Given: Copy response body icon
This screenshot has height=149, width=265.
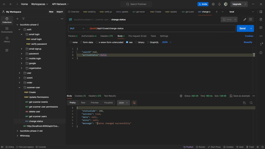Looking at the screenshot, I should pyautogui.click(x=244, y=103).
